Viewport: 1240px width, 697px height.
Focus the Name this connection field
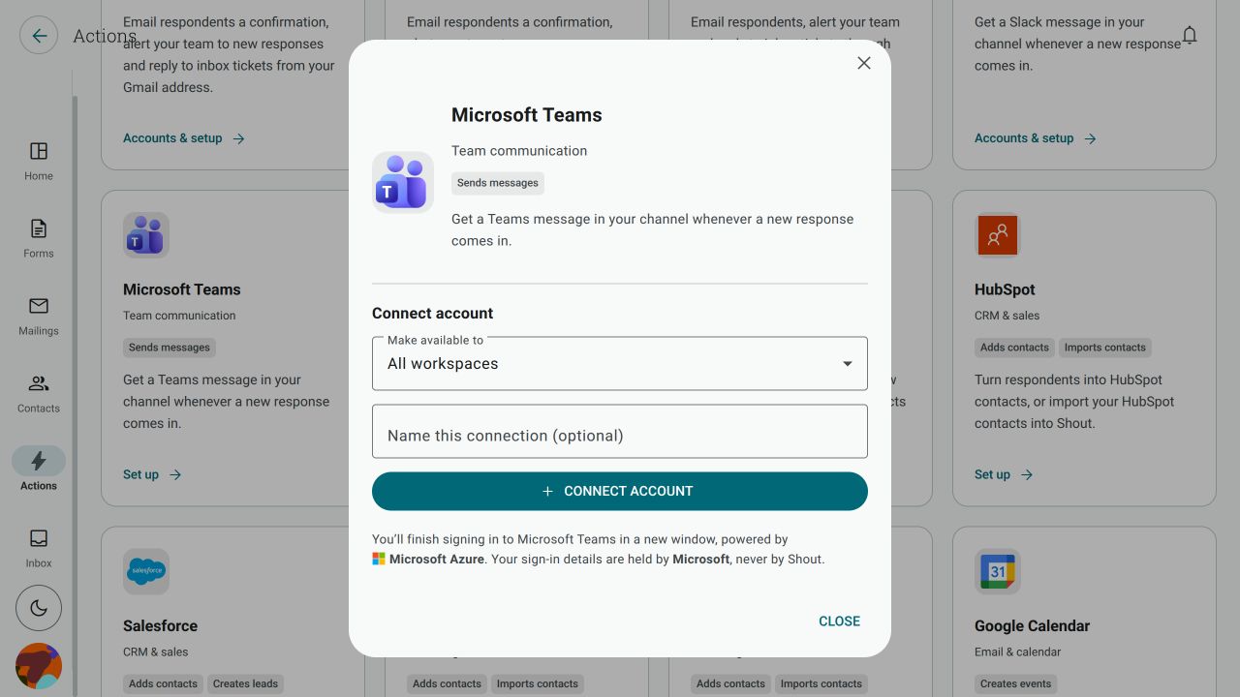pyautogui.click(x=620, y=432)
